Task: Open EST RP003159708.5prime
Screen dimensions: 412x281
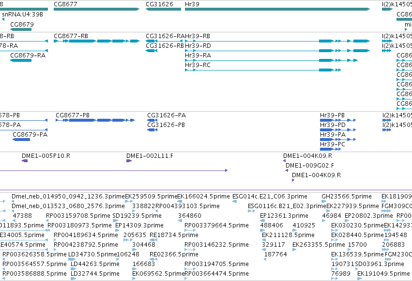Action: tap(78, 216)
